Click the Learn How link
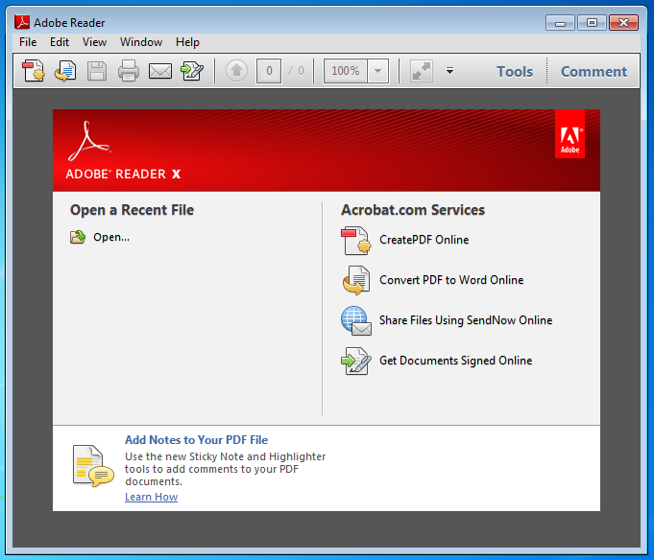Viewport: 654px width, 560px height. pos(151,497)
